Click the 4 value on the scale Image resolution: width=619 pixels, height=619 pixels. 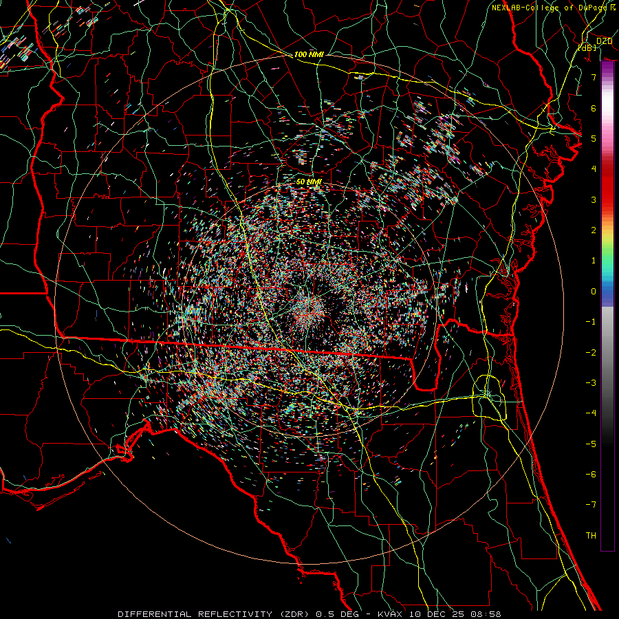click(x=594, y=169)
